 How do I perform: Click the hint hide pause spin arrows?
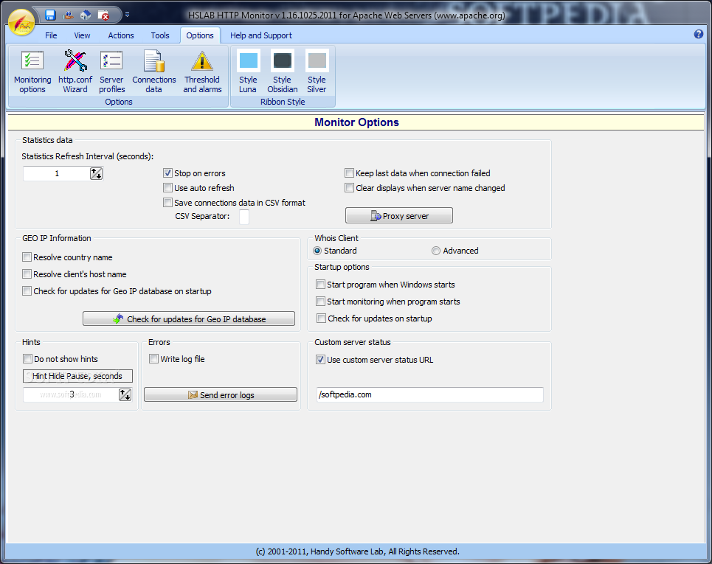pyautogui.click(x=125, y=394)
